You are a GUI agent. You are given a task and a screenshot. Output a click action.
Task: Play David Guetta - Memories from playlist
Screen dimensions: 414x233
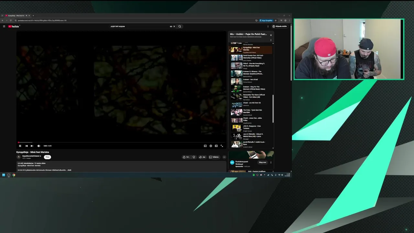tap(251, 58)
